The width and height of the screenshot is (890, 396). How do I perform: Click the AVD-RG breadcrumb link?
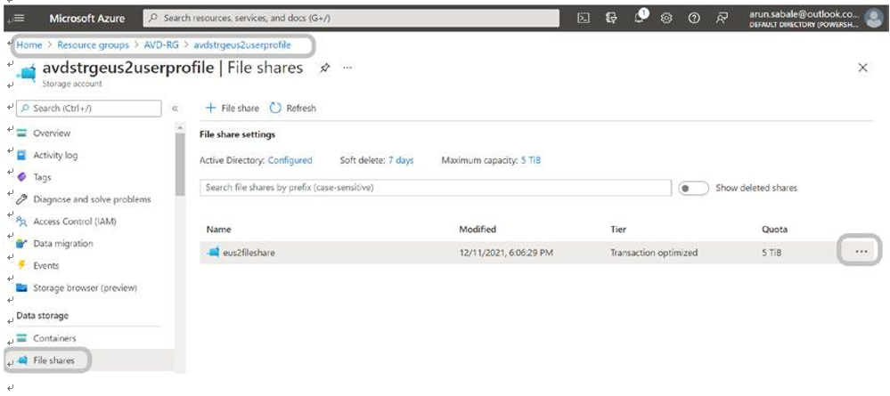point(161,45)
